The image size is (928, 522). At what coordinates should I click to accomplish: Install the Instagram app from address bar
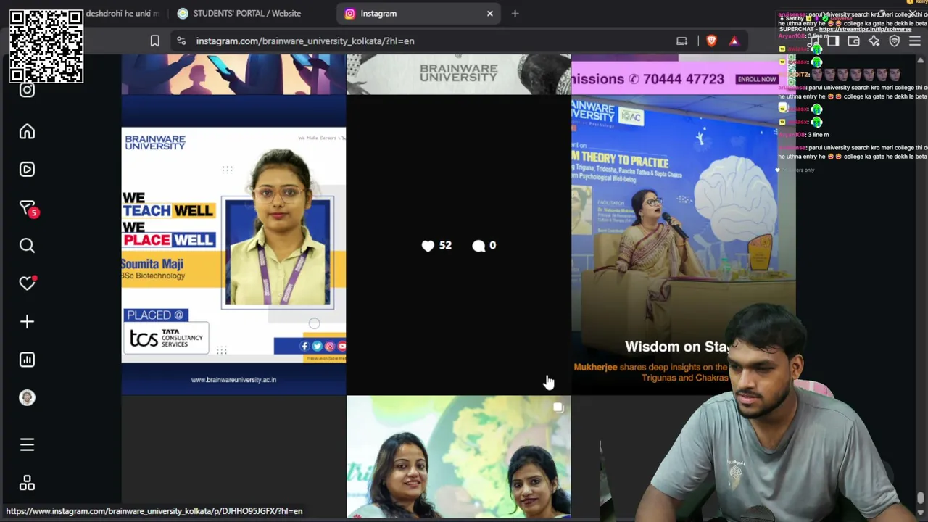681,41
